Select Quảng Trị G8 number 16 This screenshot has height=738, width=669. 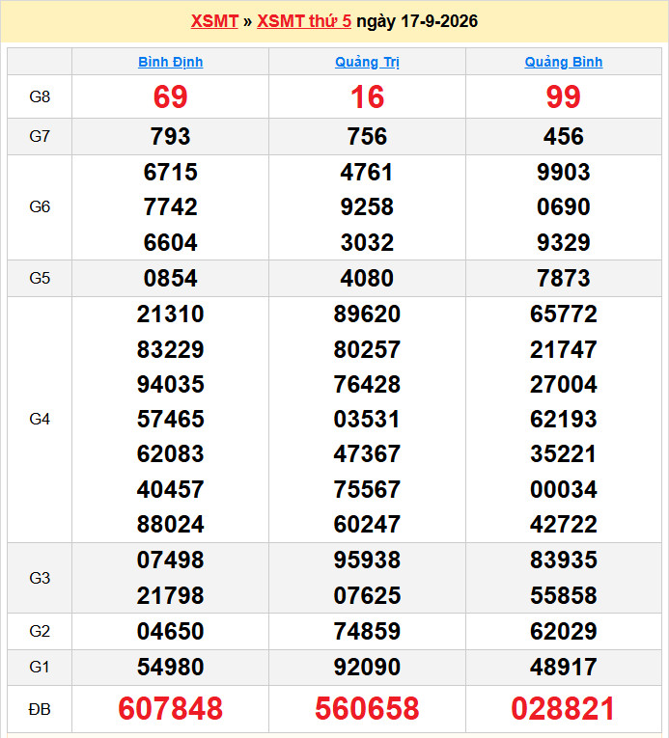click(367, 97)
